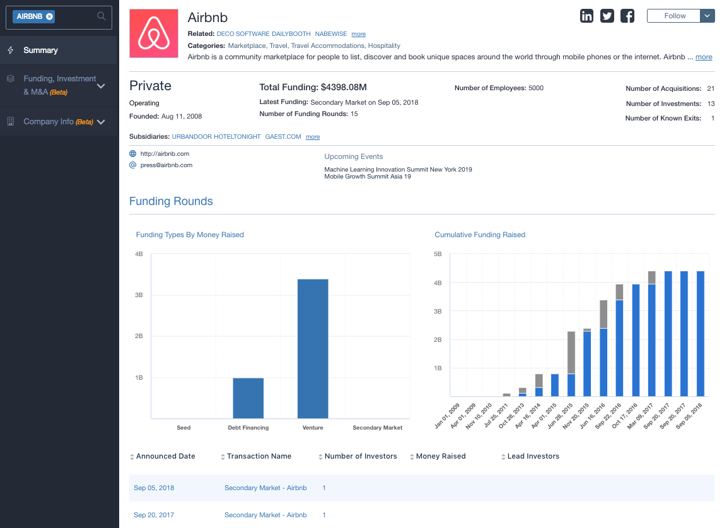Click the Total Funding: $4398.08M value
The image size is (722, 528).
point(313,87)
